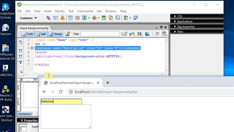This screenshot has width=234, height=132.
Task: Open the Media dropdown arrow
Action: pos(98,18)
